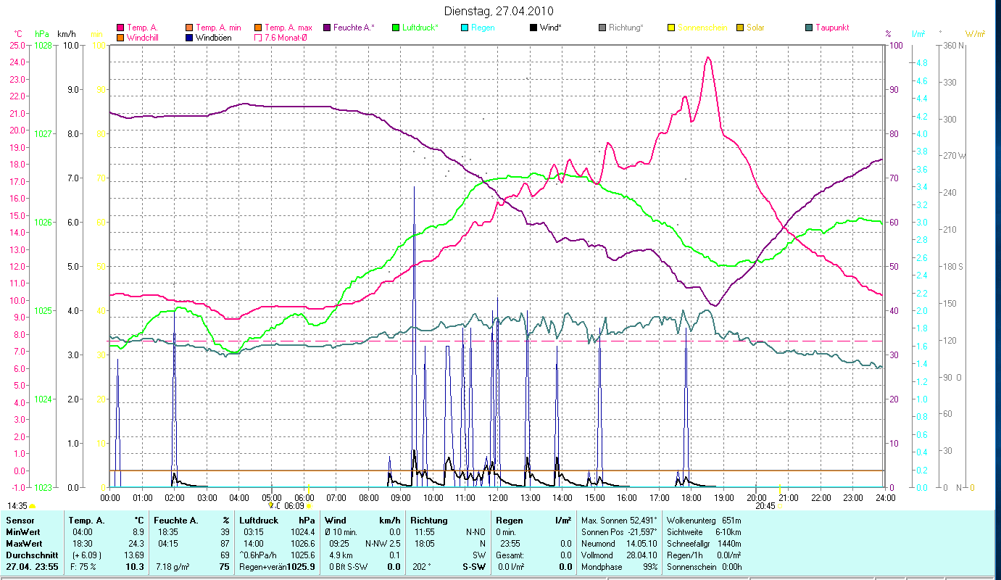Click the purple Feuchte A. legend square
The height and width of the screenshot is (580, 1001).
click(x=326, y=28)
